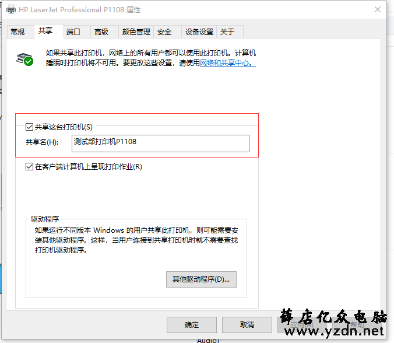
Task: Uncheck 在客户端计算机上呈现打印作业 checkbox
Action: [x=29, y=166]
